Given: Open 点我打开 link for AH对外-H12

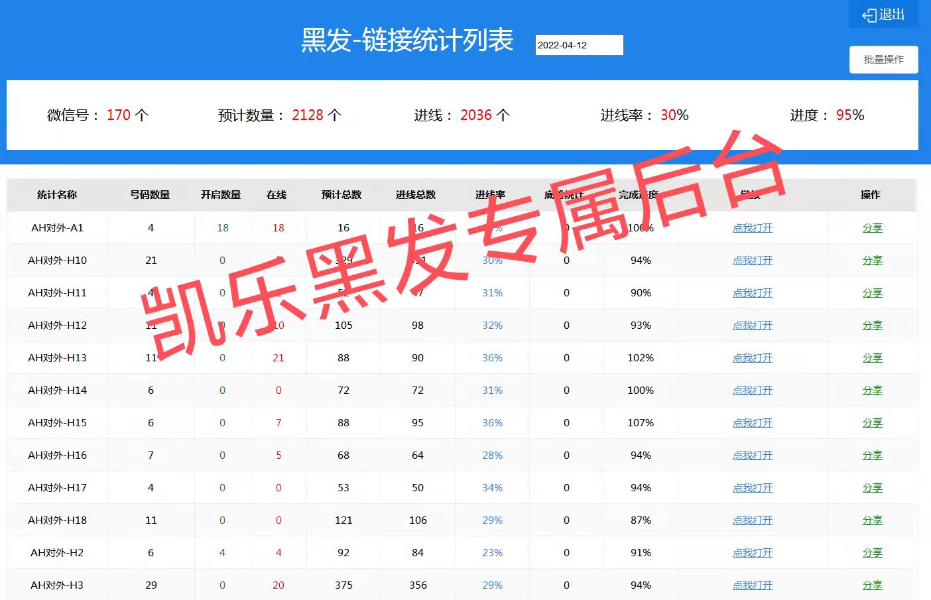Looking at the screenshot, I should 753,326.
